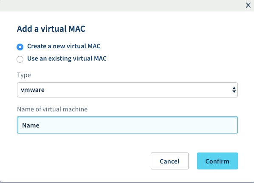This screenshot has height=183, width=254.
Task: Open the Type dropdown showing vmware
Action: (127, 90)
